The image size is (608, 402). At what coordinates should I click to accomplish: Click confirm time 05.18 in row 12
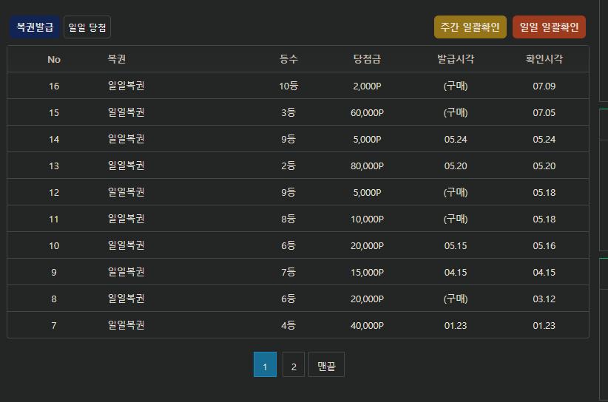544,192
